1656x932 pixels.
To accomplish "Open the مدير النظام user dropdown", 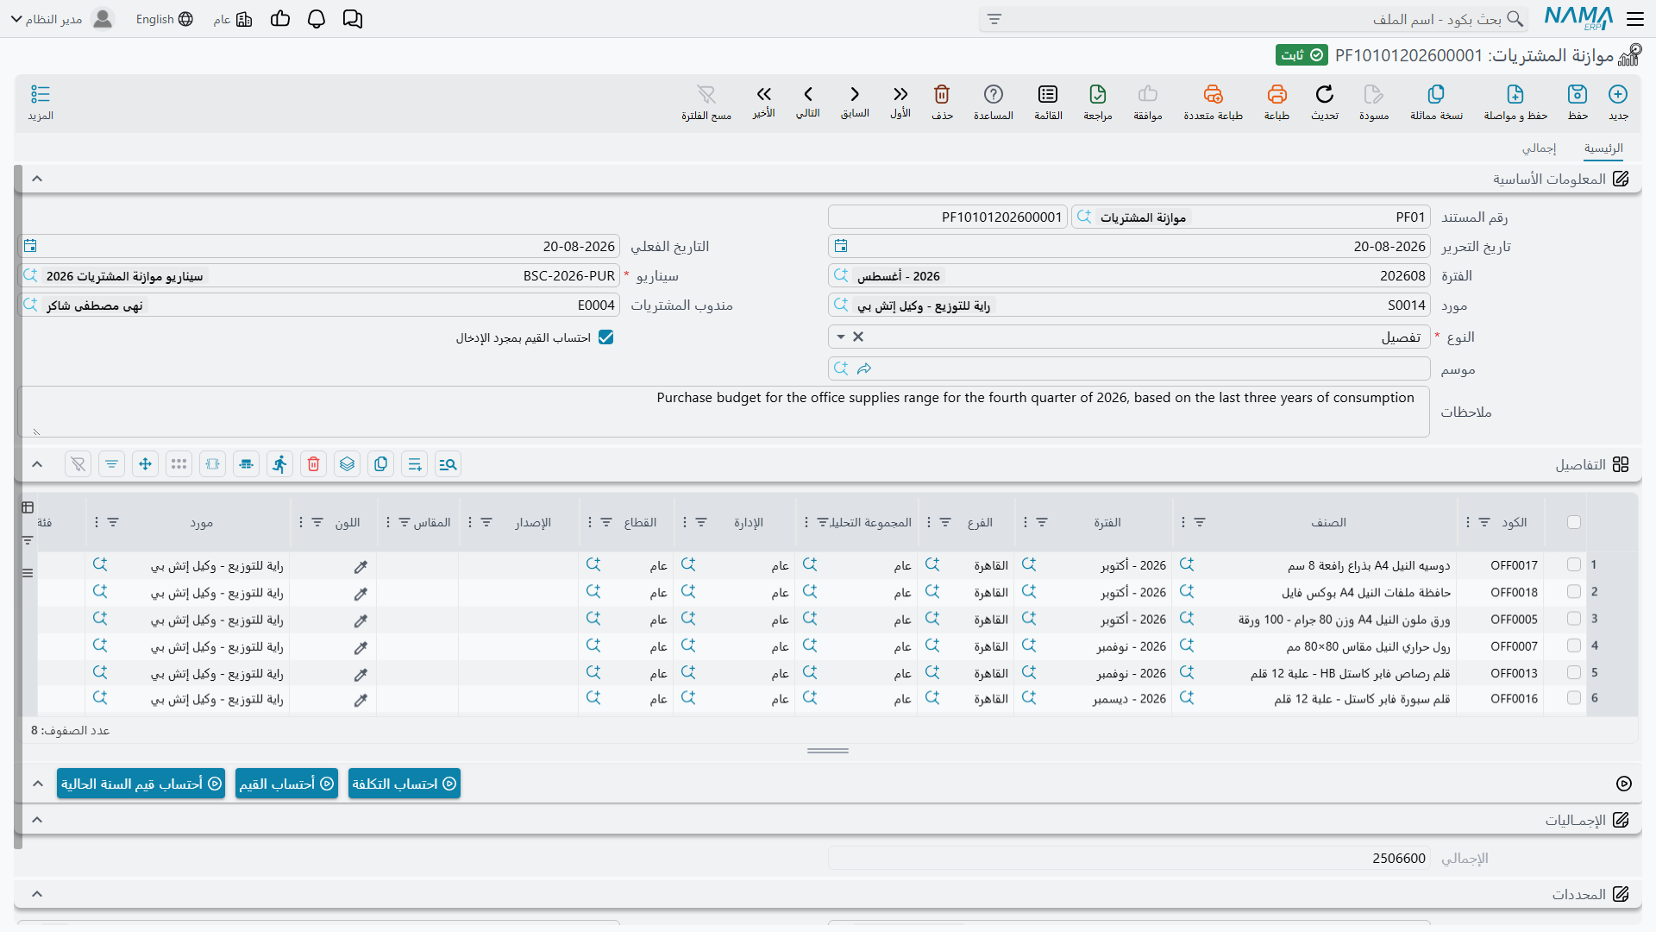I will (62, 19).
